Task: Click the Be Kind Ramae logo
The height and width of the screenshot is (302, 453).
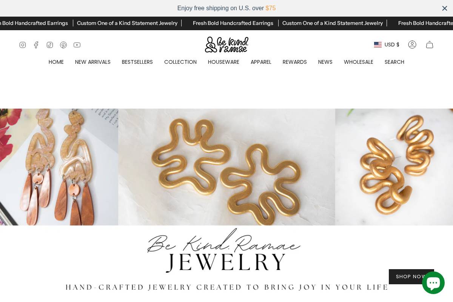Action: click(226, 45)
